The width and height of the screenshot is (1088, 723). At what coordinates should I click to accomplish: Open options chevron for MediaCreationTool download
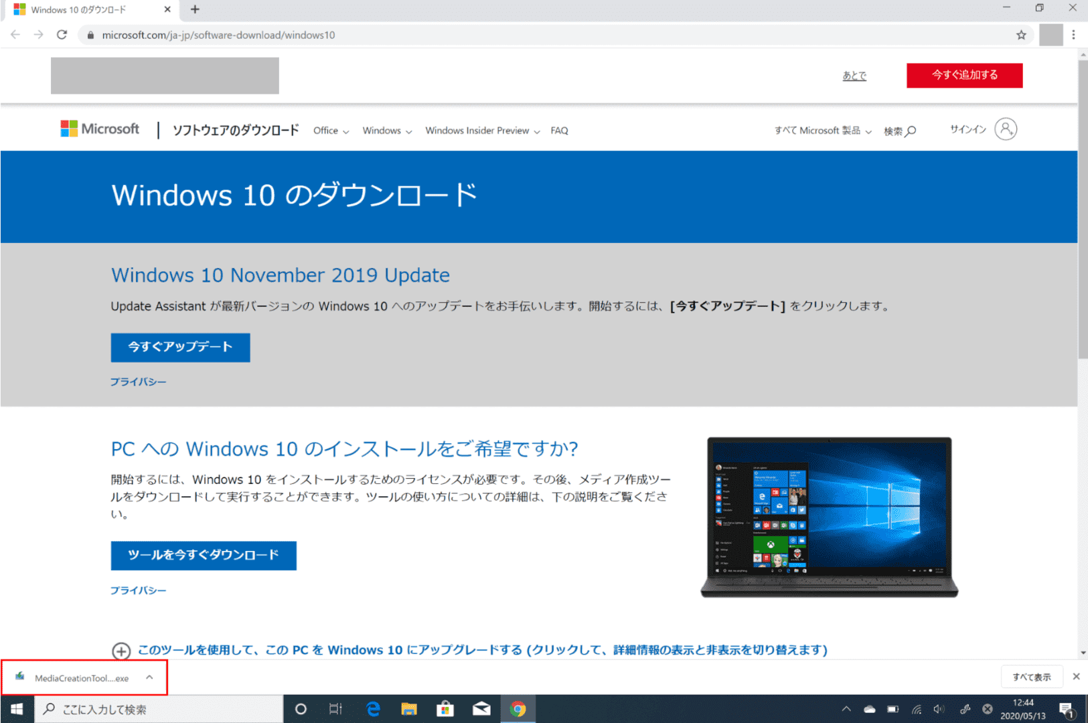pyautogui.click(x=149, y=677)
